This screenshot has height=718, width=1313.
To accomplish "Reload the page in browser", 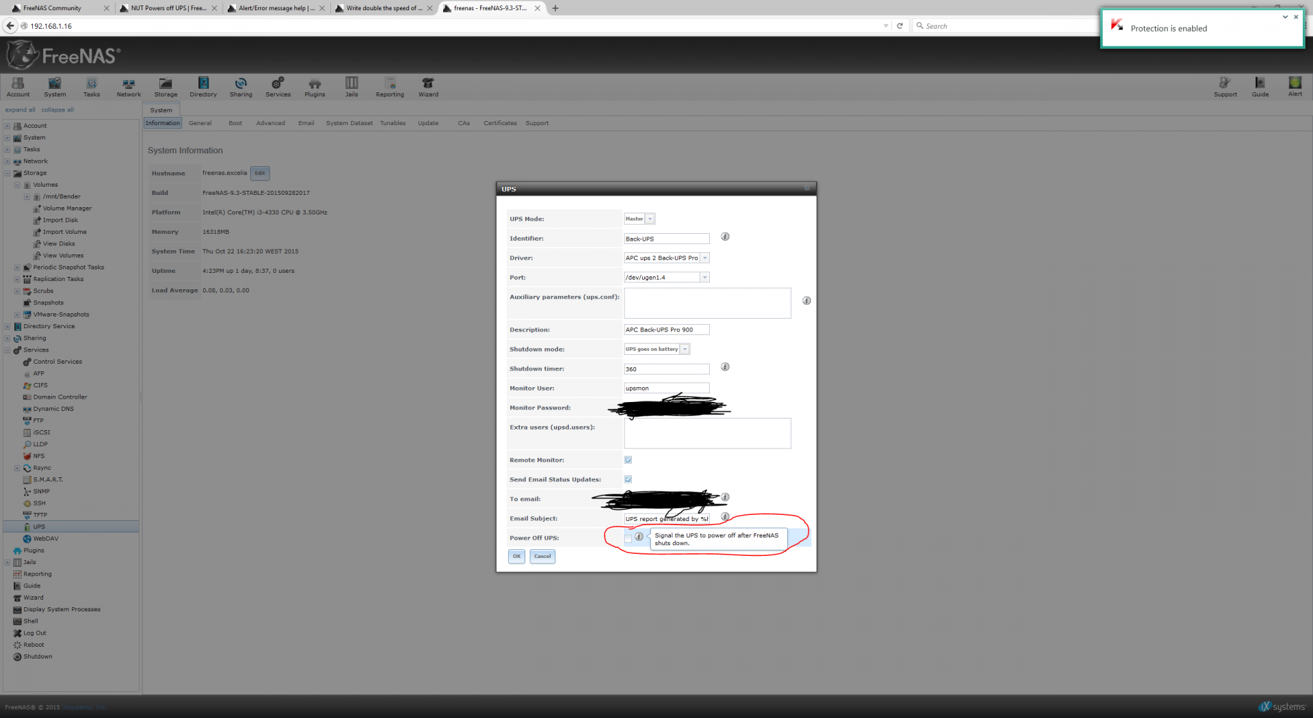I will pyautogui.click(x=900, y=26).
